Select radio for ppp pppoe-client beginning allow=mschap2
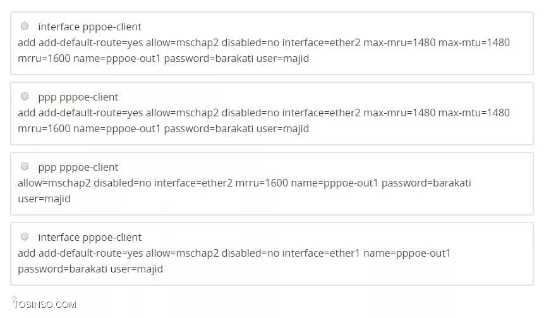Image resolution: width=544 pixels, height=318 pixels. click(x=25, y=166)
